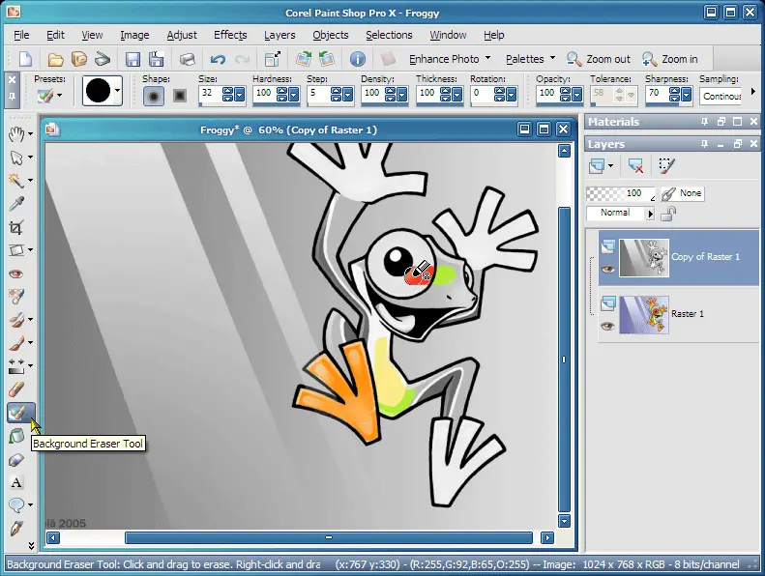
Task: Select the Red Eye tool
Action: pos(16,274)
